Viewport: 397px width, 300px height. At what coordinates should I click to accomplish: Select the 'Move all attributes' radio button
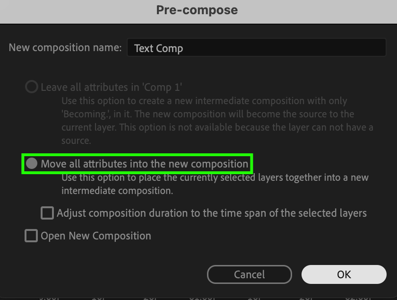click(32, 164)
